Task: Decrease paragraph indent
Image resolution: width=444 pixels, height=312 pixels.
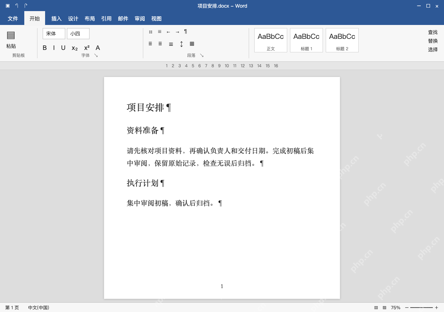Action: 168,32
